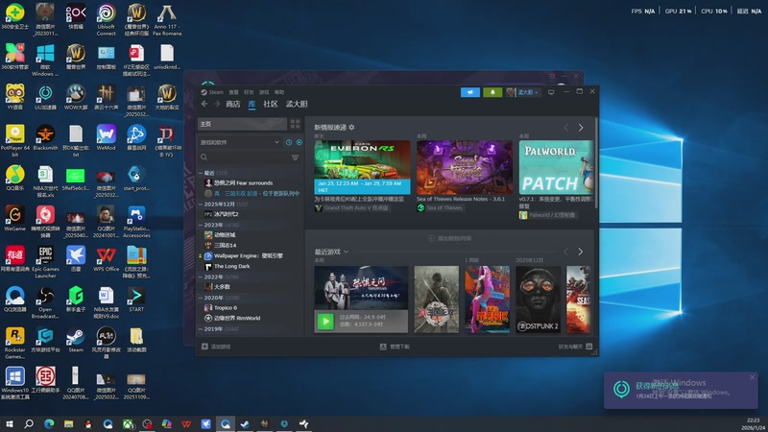
Task: Open the news settings gear icon
Action: (351, 128)
